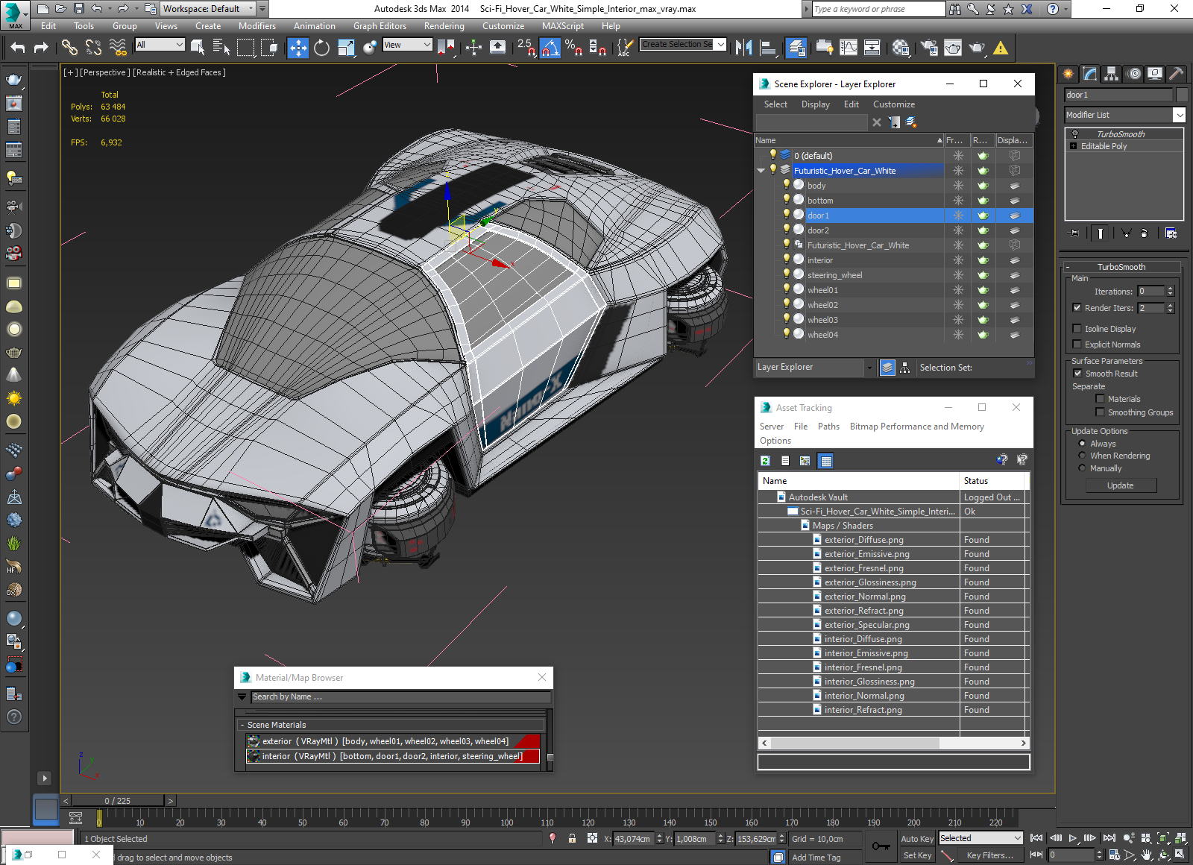
Task: Collapse the Scene Materials group
Action: point(242,725)
